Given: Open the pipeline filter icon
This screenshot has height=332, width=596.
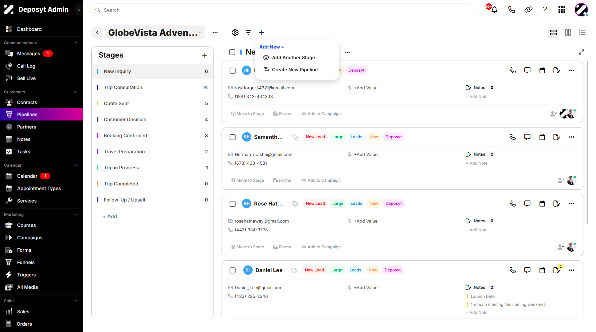Looking at the screenshot, I should (x=248, y=32).
